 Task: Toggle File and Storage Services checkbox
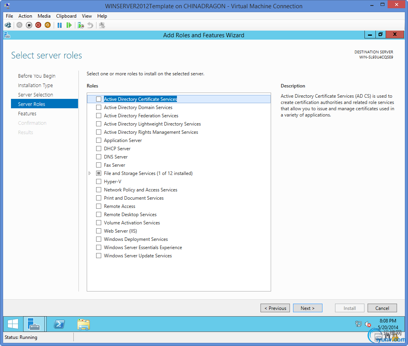(98, 173)
